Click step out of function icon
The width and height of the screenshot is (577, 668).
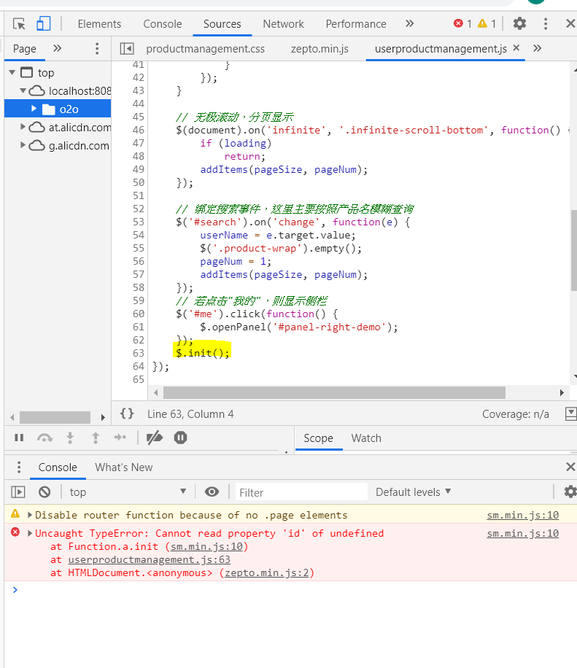(x=96, y=438)
